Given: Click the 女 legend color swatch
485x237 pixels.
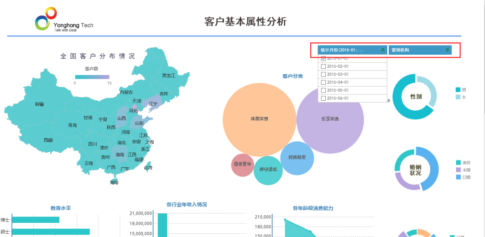Looking at the screenshot, I should click(x=458, y=97).
